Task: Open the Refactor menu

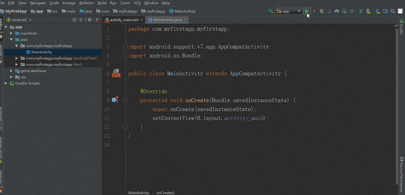Action: [x=87, y=3]
